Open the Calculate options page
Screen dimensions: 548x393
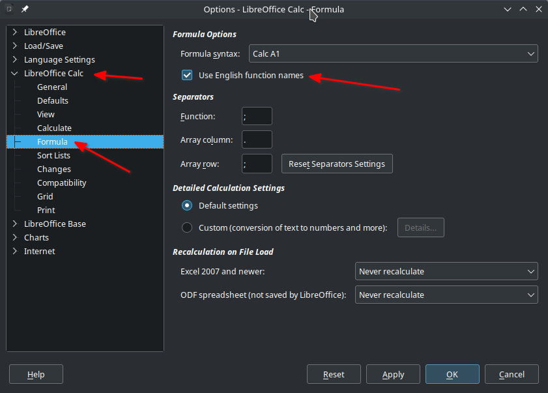pos(54,128)
